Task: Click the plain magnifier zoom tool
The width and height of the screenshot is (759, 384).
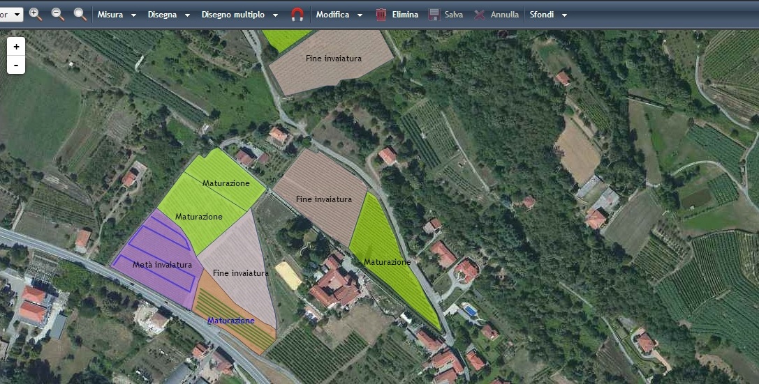Action: point(80,14)
